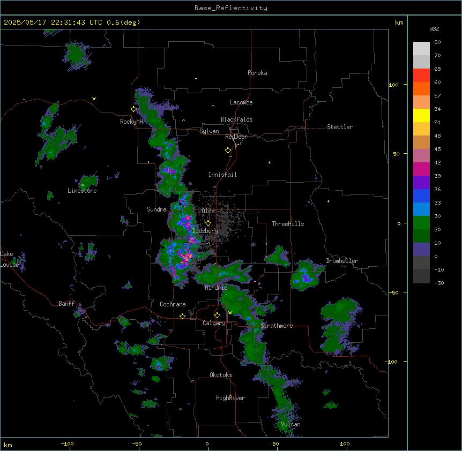Screen dimensions: 462x451
Task: Select the orange 57-60 dBZ legend swatch
Action: (421, 88)
